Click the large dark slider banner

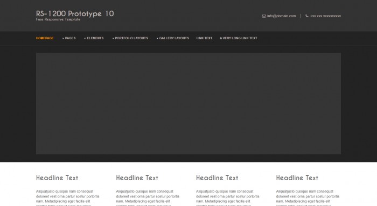pos(188,103)
